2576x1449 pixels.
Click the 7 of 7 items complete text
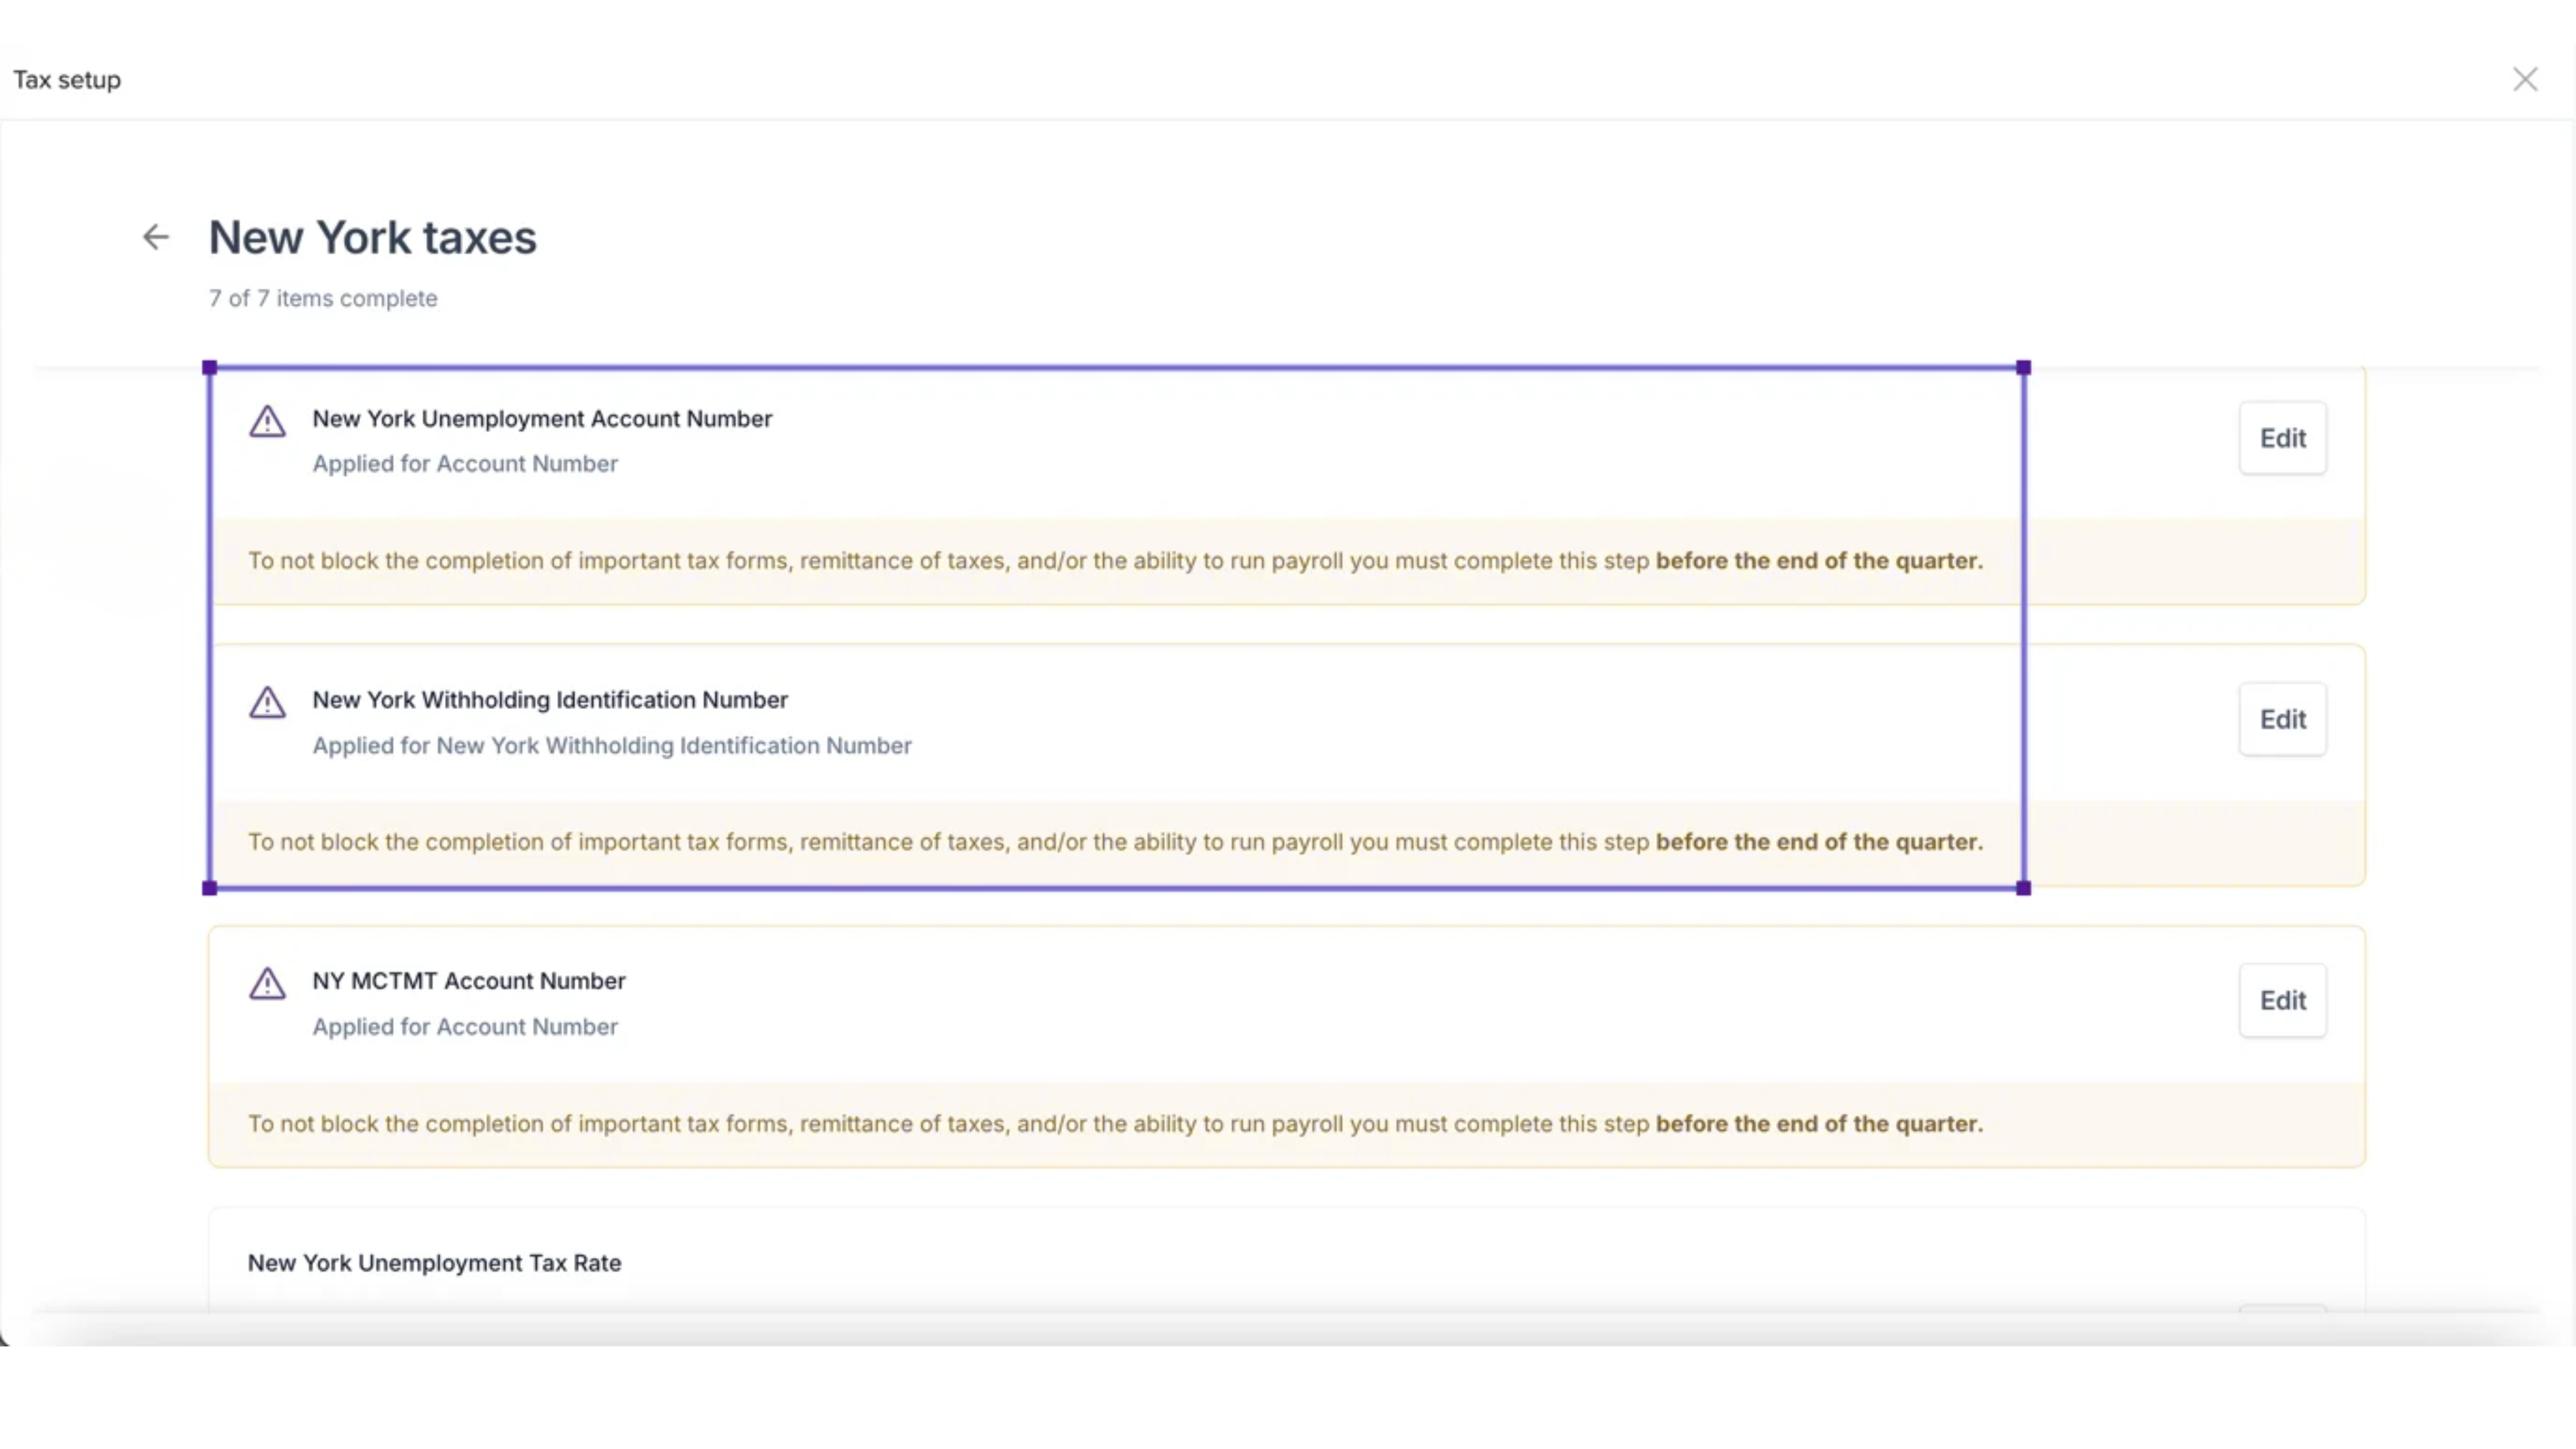(323, 298)
